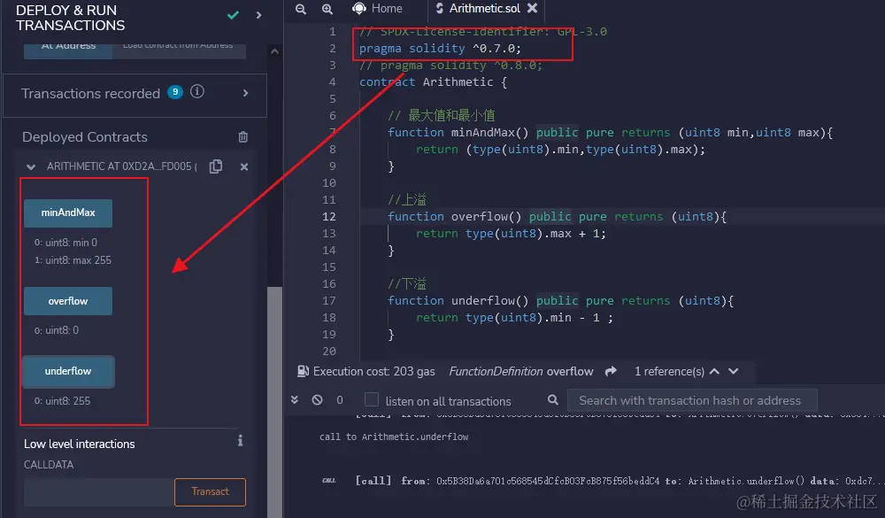
Task: Open the Home tab
Action: tap(377, 9)
